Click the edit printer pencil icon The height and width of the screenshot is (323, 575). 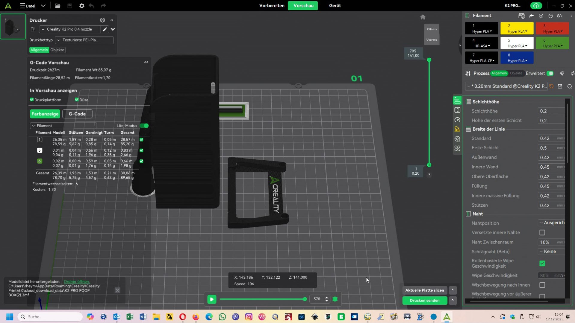105,29
